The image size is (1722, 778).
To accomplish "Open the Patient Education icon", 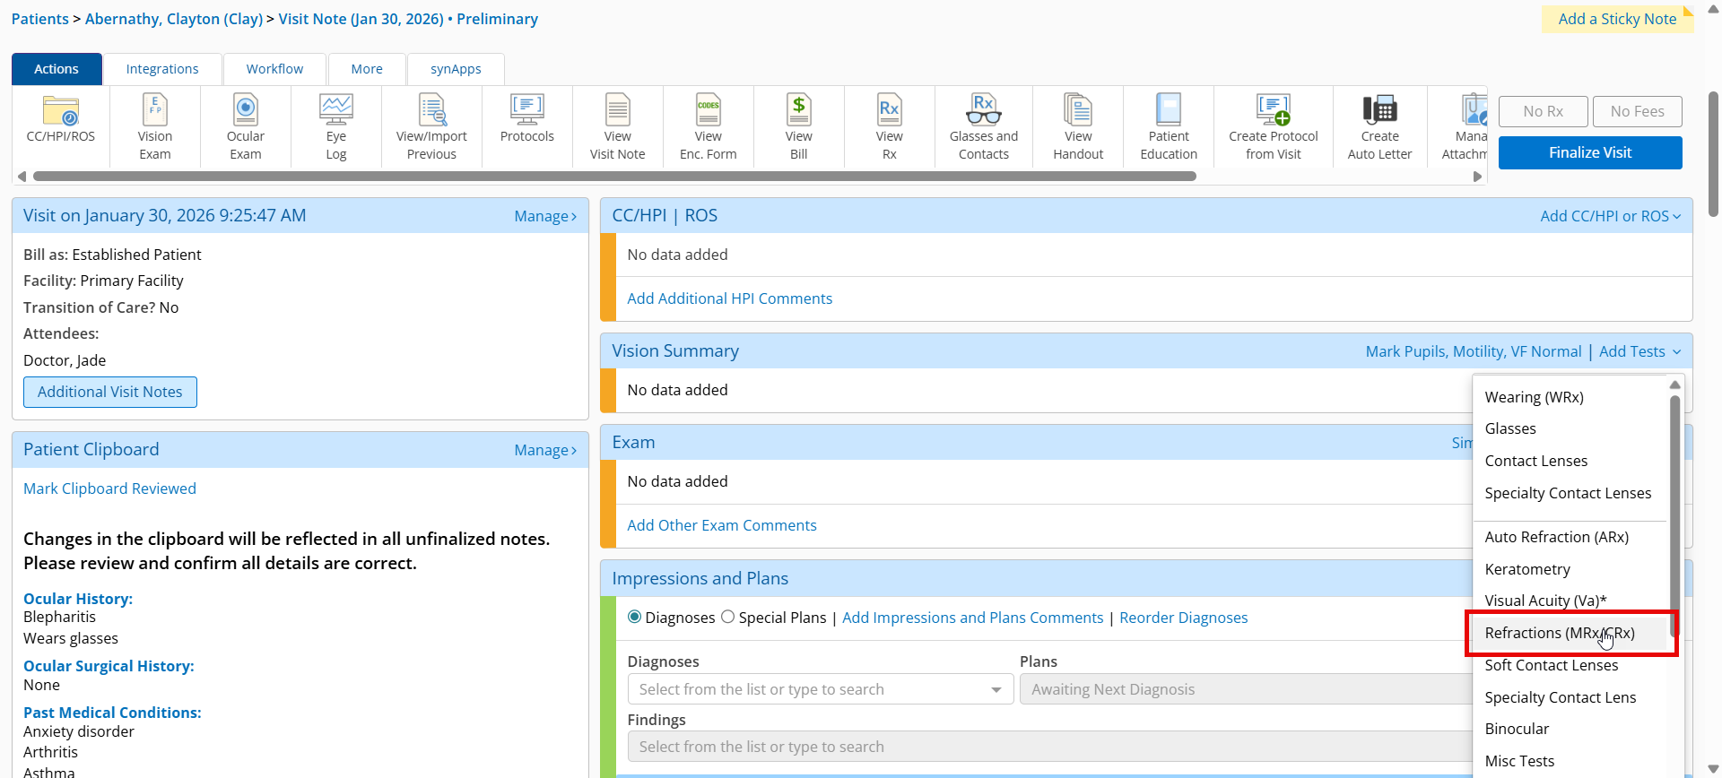I will pyautogui.click(x=1169, y=111).
